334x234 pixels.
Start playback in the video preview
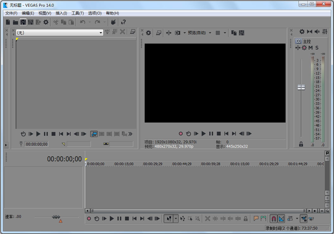pos(204,134)
